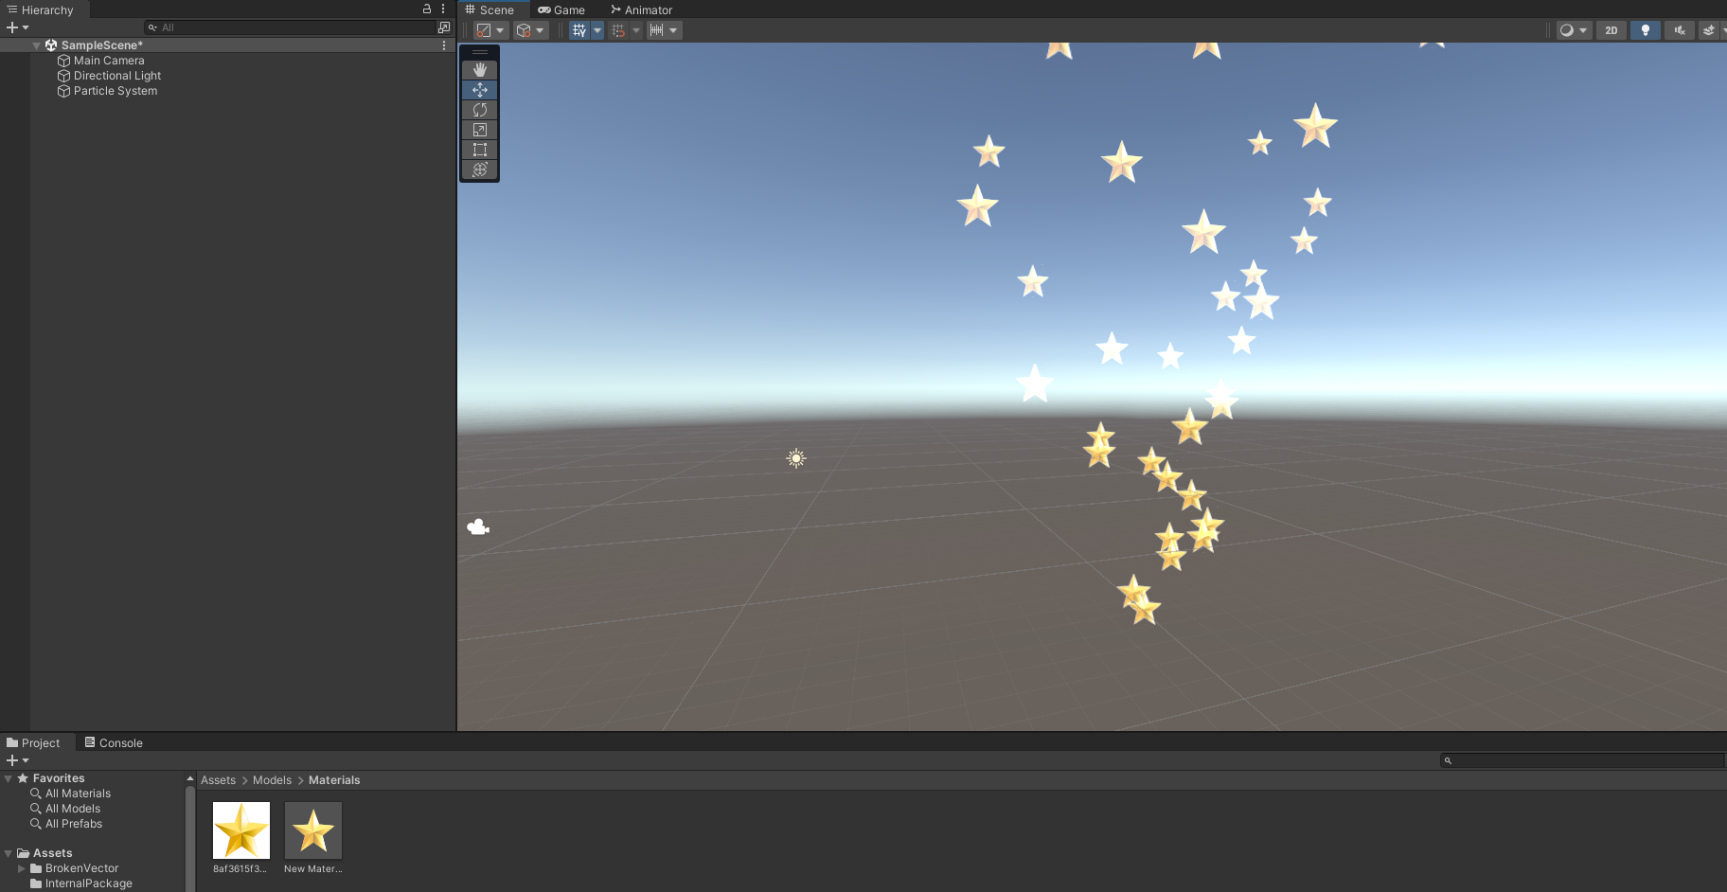The image size is (1727, 892).
Task: Select the New Material asset thumbnail
Action: point(313,830)
